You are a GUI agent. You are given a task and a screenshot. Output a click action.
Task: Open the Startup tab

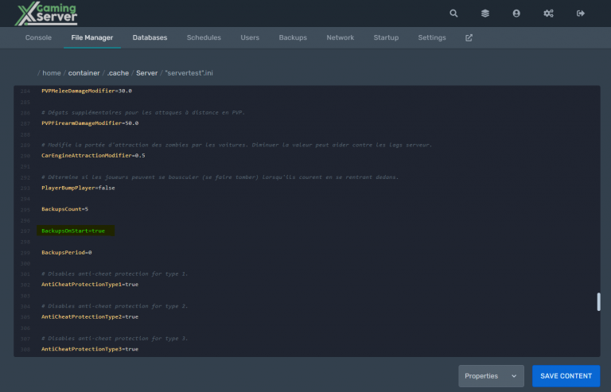click(386, 38)
